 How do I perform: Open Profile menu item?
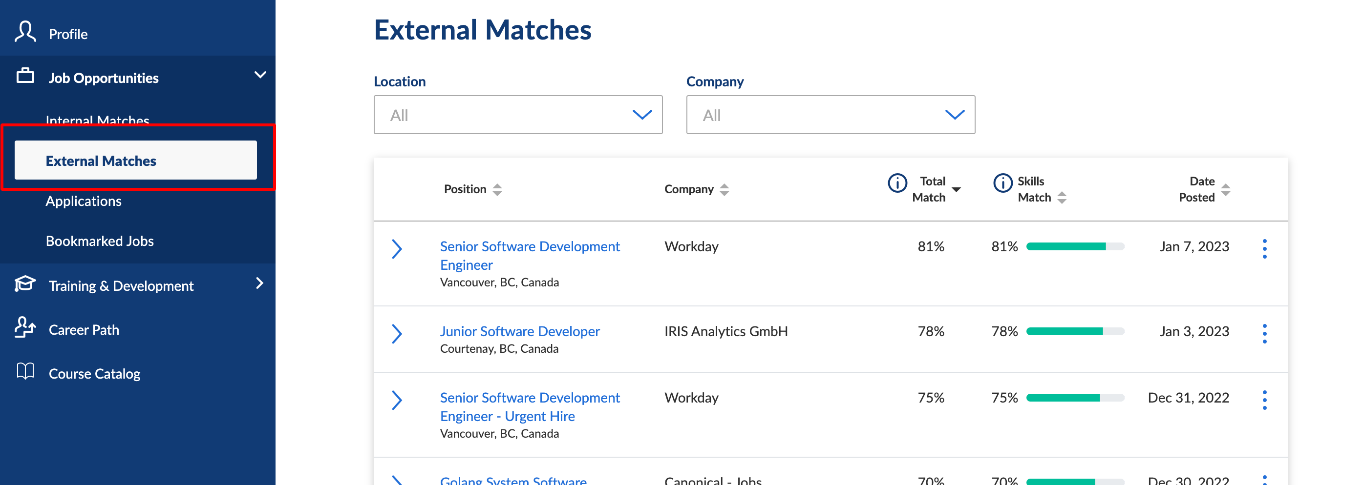[68, 34]
